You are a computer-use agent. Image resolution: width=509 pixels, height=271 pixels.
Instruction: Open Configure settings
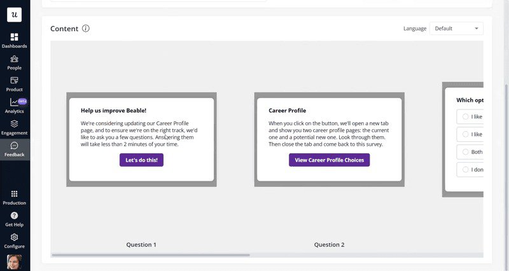14,241
